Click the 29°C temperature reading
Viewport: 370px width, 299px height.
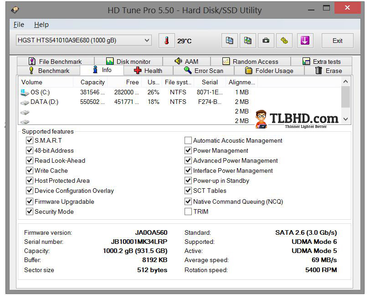tap(184, 41)
